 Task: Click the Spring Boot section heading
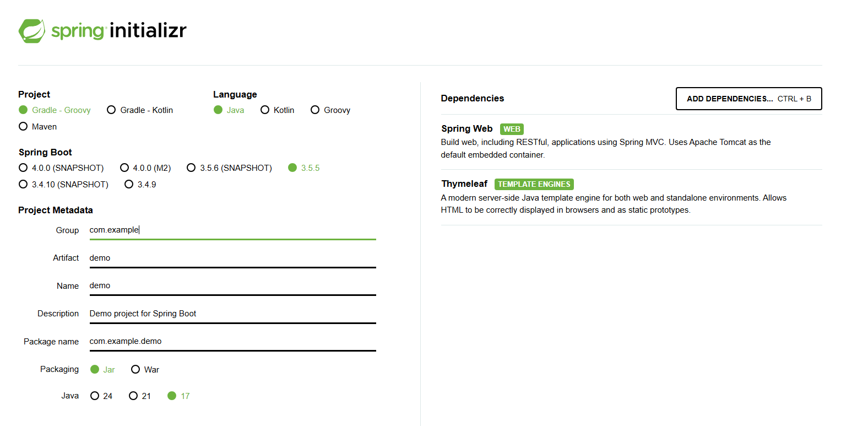(x=45, y=152)
